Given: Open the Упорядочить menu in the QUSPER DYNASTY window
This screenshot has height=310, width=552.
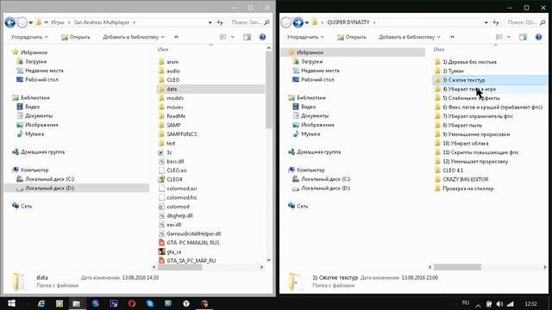Looking at the screenshot, I should tap(305, 37).
